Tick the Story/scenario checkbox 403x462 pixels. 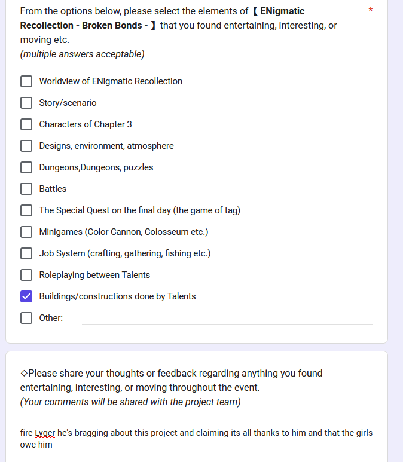pos(26,103)
